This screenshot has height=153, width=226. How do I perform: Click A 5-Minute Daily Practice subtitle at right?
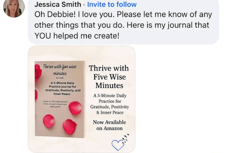coord(110,98)
